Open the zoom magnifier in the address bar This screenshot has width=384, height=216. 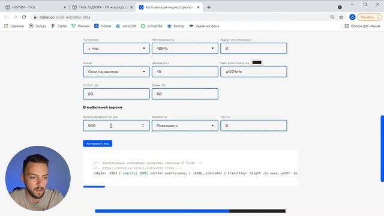[x=332, y=17]
